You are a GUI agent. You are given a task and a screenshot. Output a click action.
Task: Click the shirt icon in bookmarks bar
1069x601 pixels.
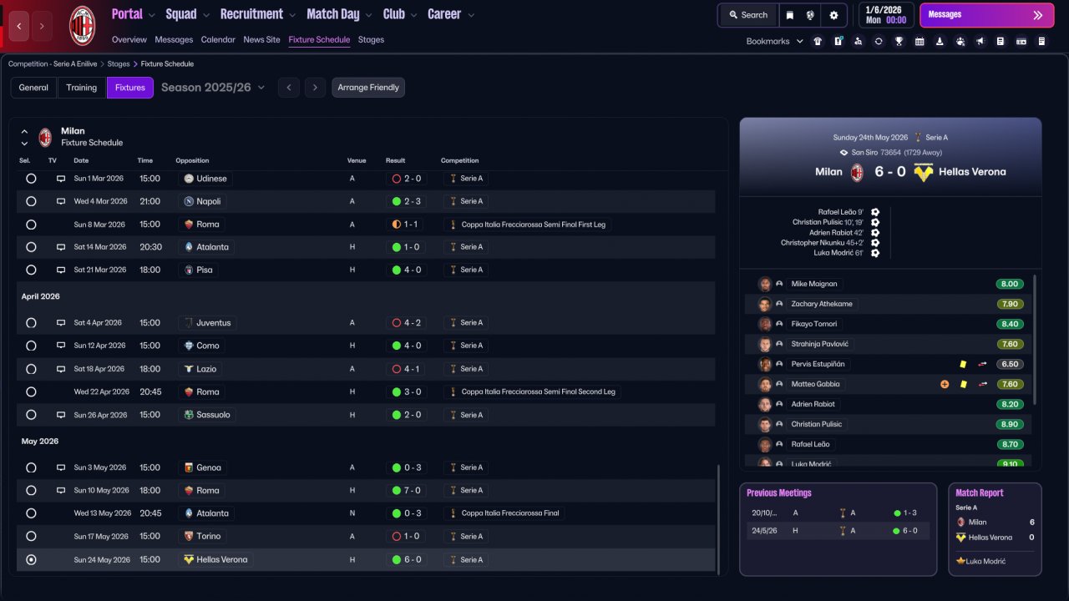tap(818, 41)
